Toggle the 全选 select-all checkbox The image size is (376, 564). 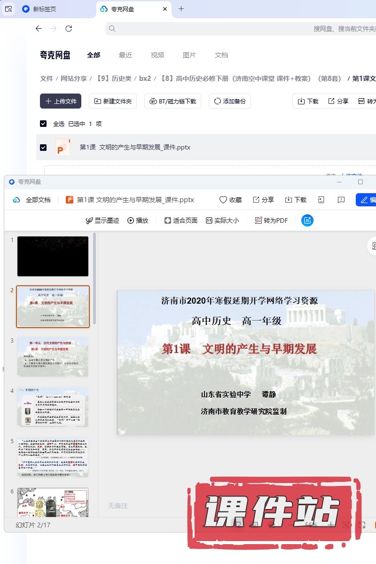click(x=43, y=124)
